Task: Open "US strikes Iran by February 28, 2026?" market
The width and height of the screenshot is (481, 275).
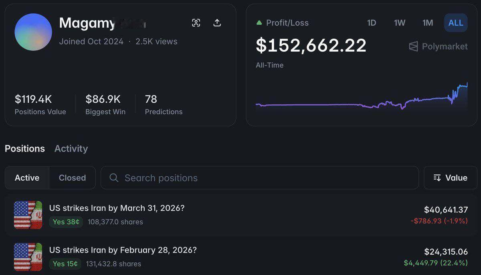Action: 123,250
